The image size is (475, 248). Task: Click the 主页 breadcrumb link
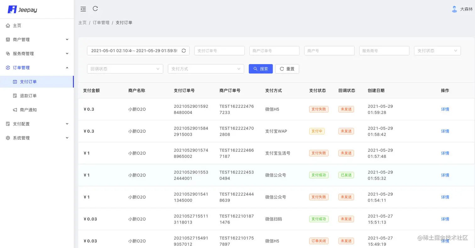(82, 23)
